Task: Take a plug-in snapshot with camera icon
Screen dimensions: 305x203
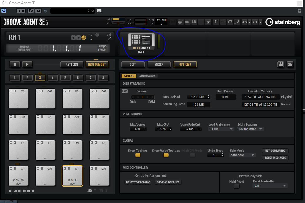Action: 99,11
